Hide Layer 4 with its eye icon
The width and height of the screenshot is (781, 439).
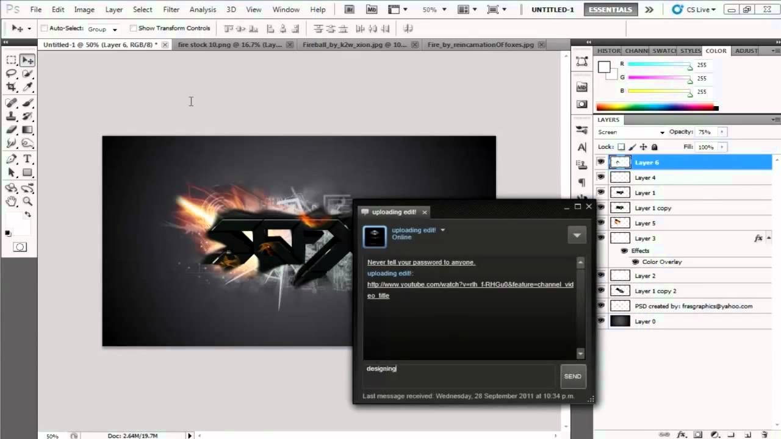tap(601, 177)
